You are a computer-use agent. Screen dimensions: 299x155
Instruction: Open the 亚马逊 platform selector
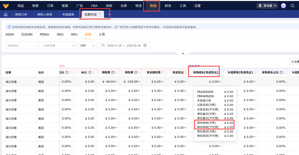click(267, 6)
